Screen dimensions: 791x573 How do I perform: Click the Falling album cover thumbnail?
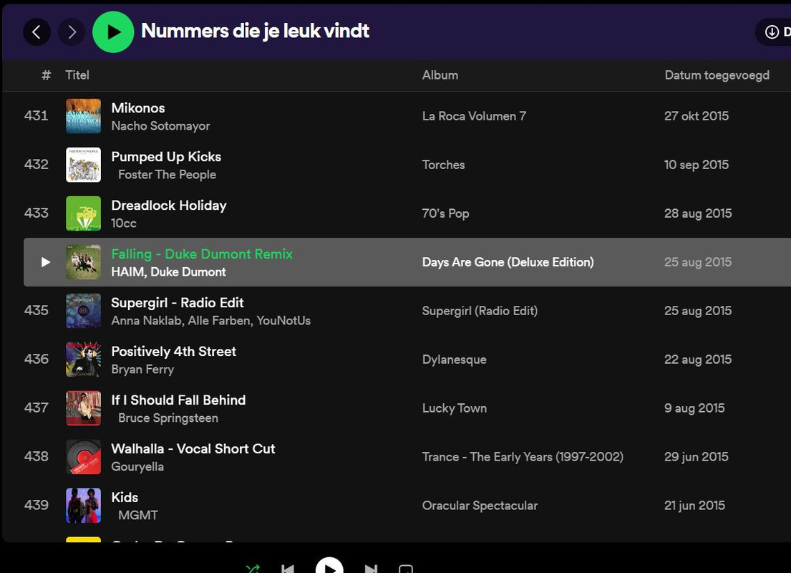pyautogui.click(x=83, y=262)
